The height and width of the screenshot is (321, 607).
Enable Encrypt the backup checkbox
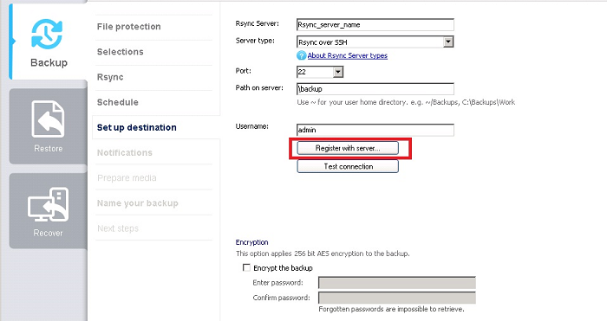(x=246, y=267)
